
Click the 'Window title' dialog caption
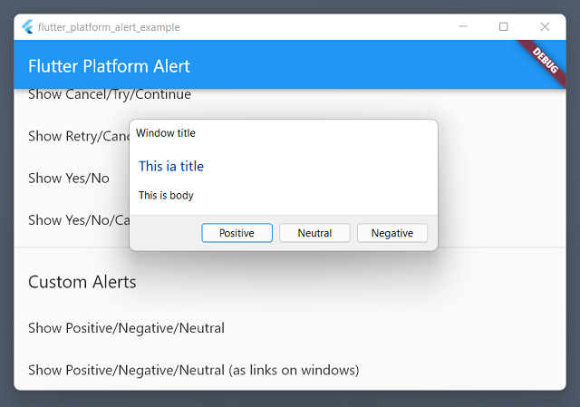[166, 133]
